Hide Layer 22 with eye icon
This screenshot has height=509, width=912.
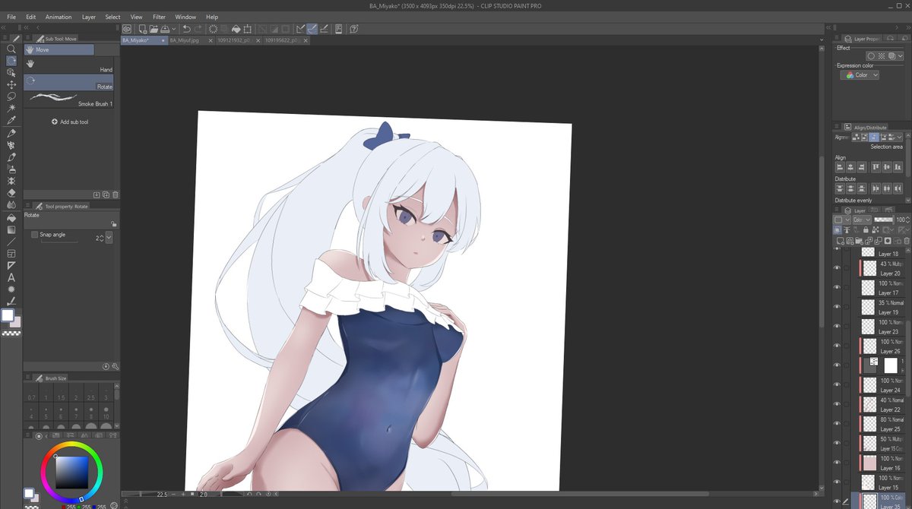837,405
